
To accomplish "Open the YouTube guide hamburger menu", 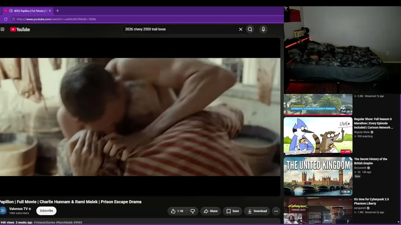I will point(3,29).
